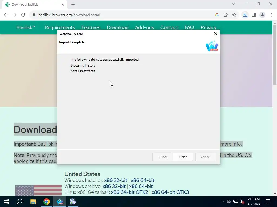
Task: Open Contact in site navigation
Action: pos(169,27)
